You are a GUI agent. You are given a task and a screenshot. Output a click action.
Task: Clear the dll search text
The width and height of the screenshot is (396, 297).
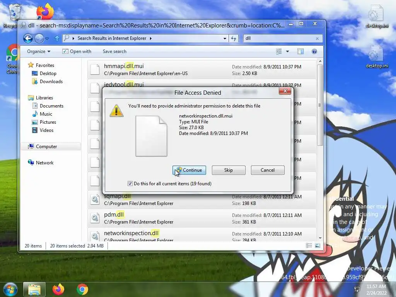(317, 38)
